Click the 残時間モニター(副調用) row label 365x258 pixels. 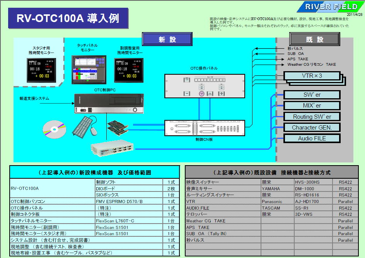point(52,227)
